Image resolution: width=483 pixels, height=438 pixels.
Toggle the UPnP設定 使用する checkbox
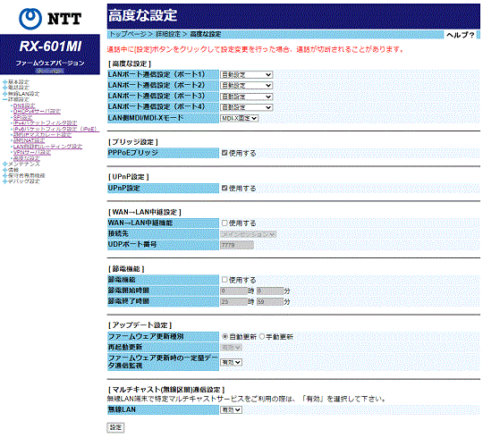click(225, 188)
